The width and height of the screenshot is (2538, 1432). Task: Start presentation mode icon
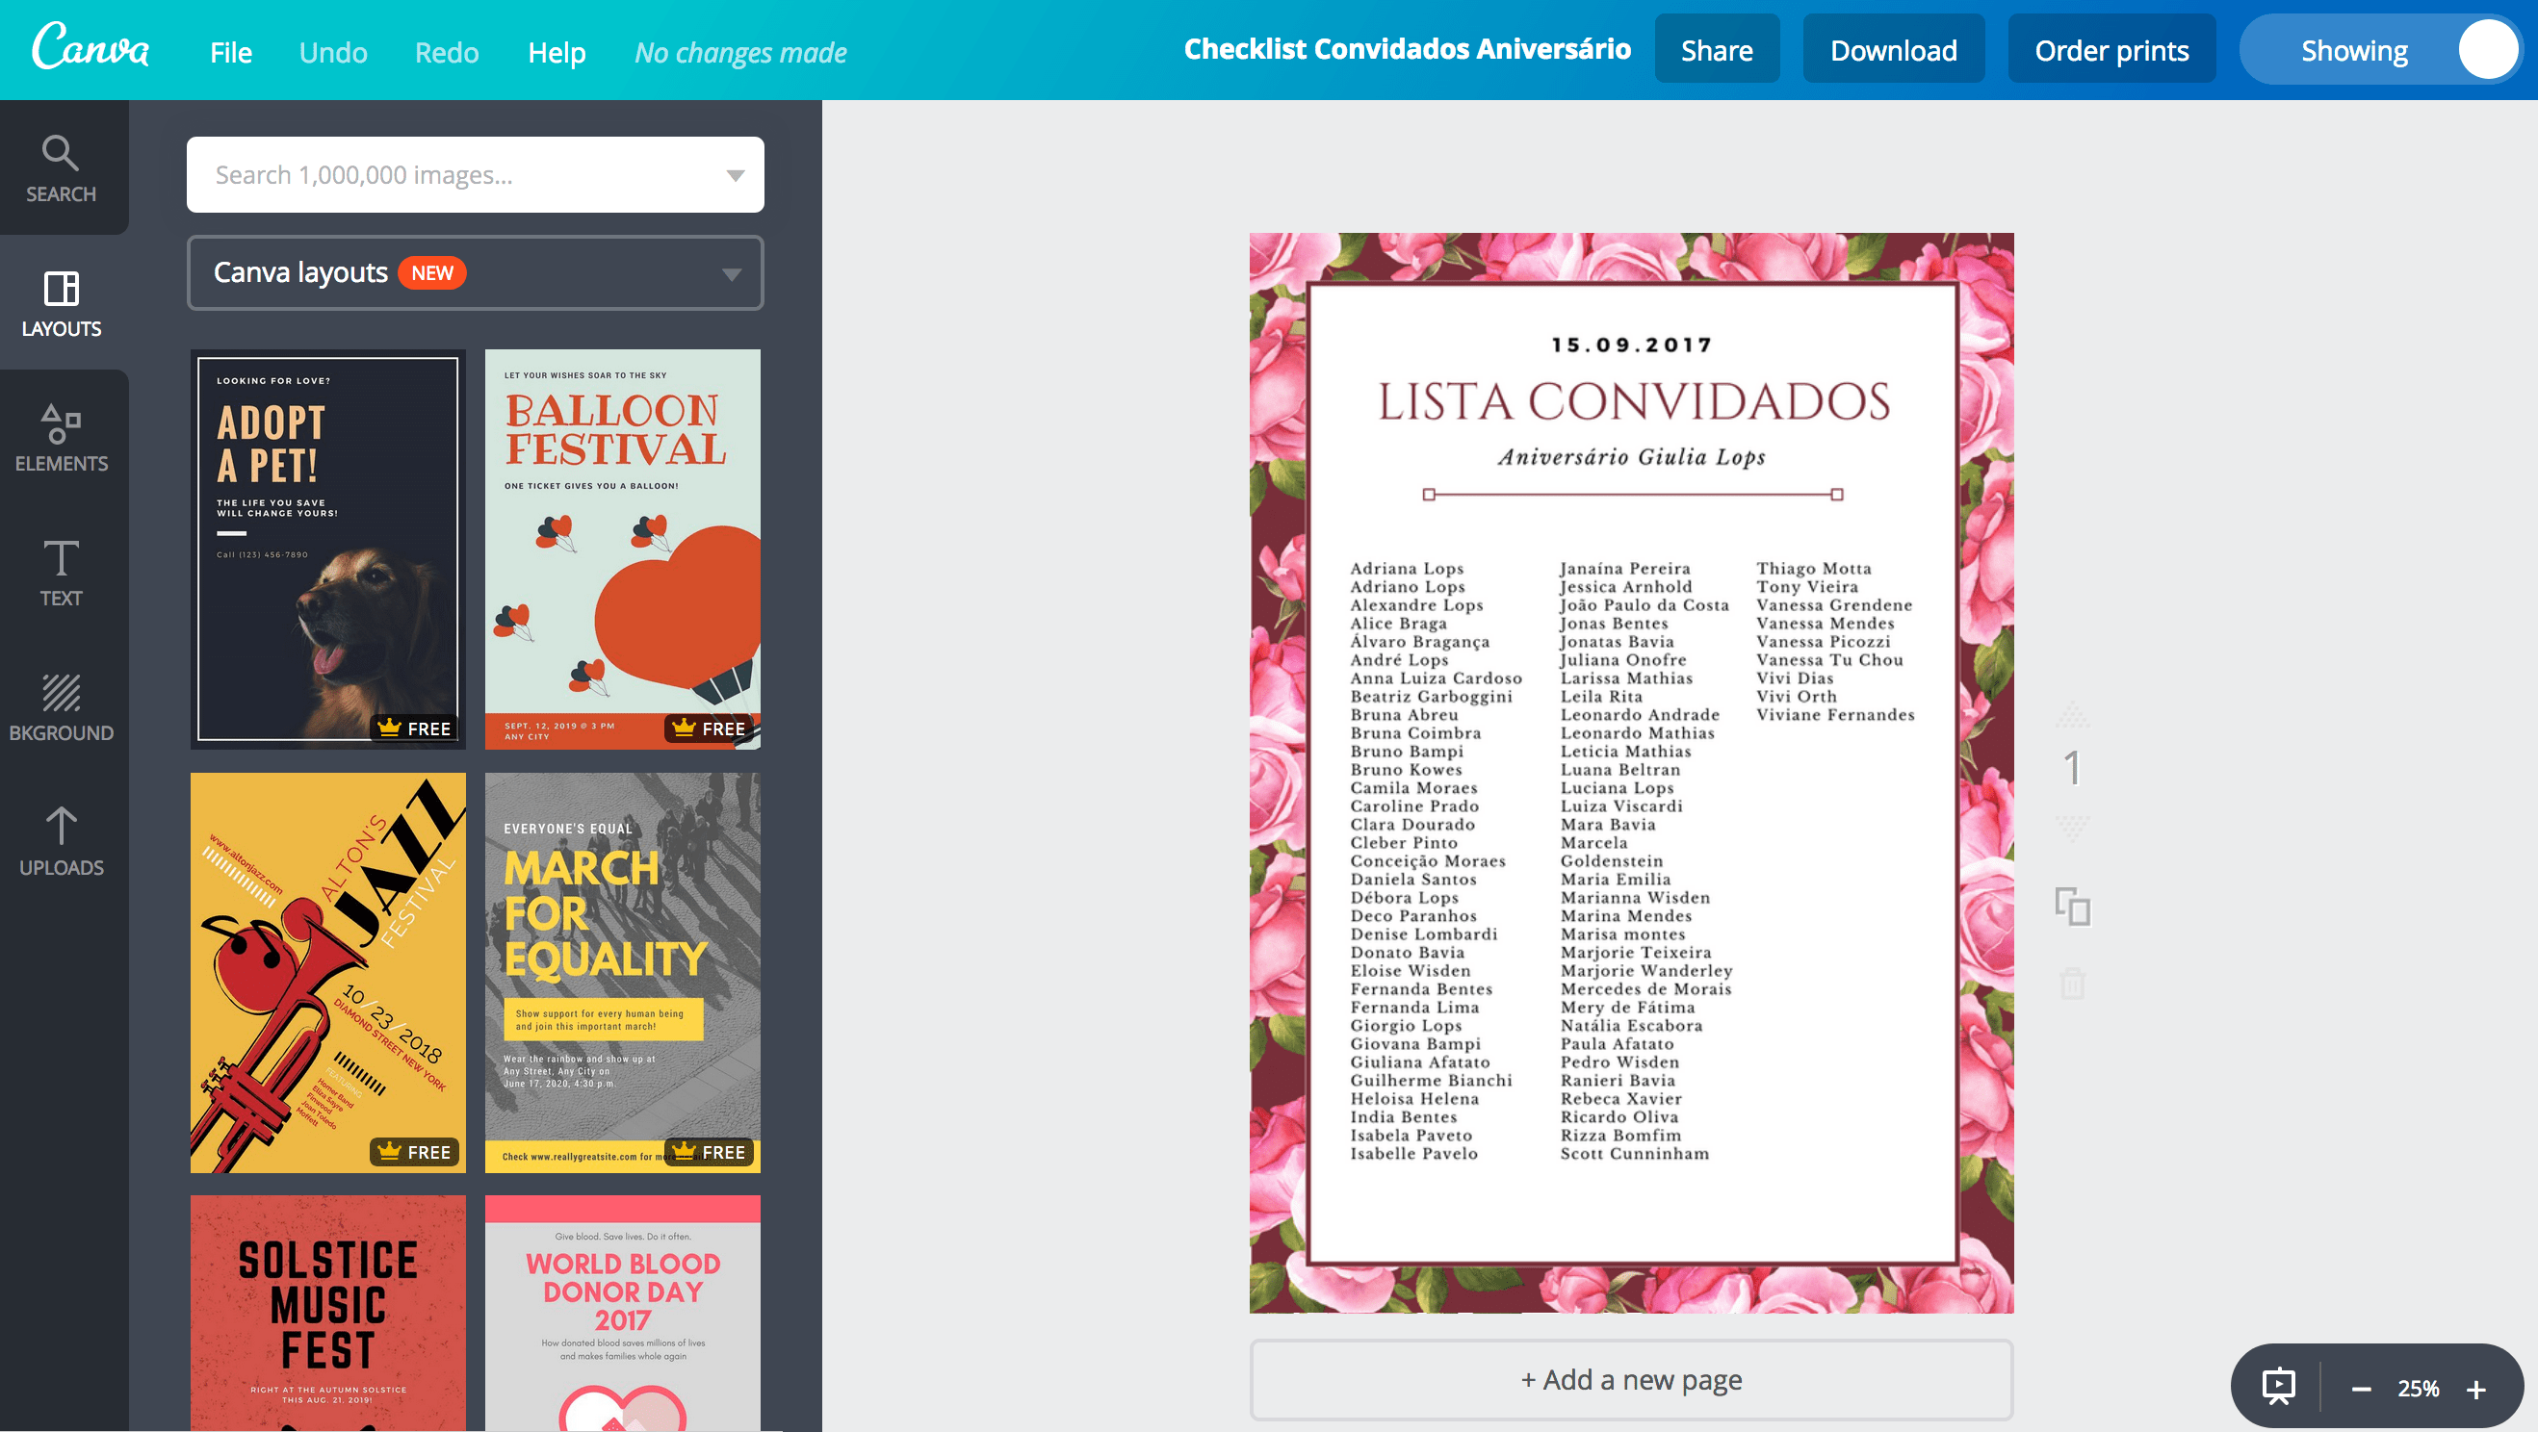point(2279,1388)
